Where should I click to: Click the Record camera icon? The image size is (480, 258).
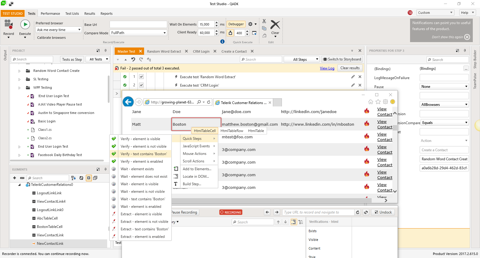pos(8,24)
